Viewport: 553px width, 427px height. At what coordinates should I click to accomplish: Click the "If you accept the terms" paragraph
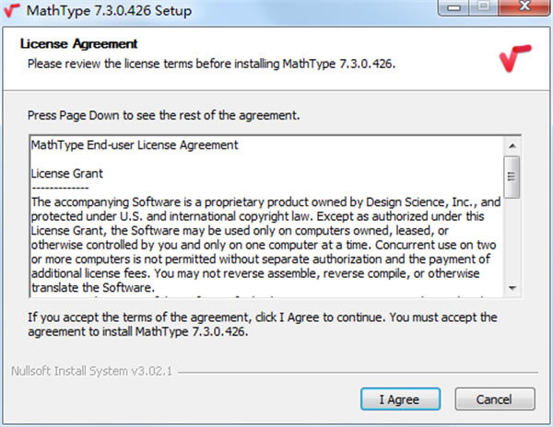pyautogui.click(x=263, y=324)
